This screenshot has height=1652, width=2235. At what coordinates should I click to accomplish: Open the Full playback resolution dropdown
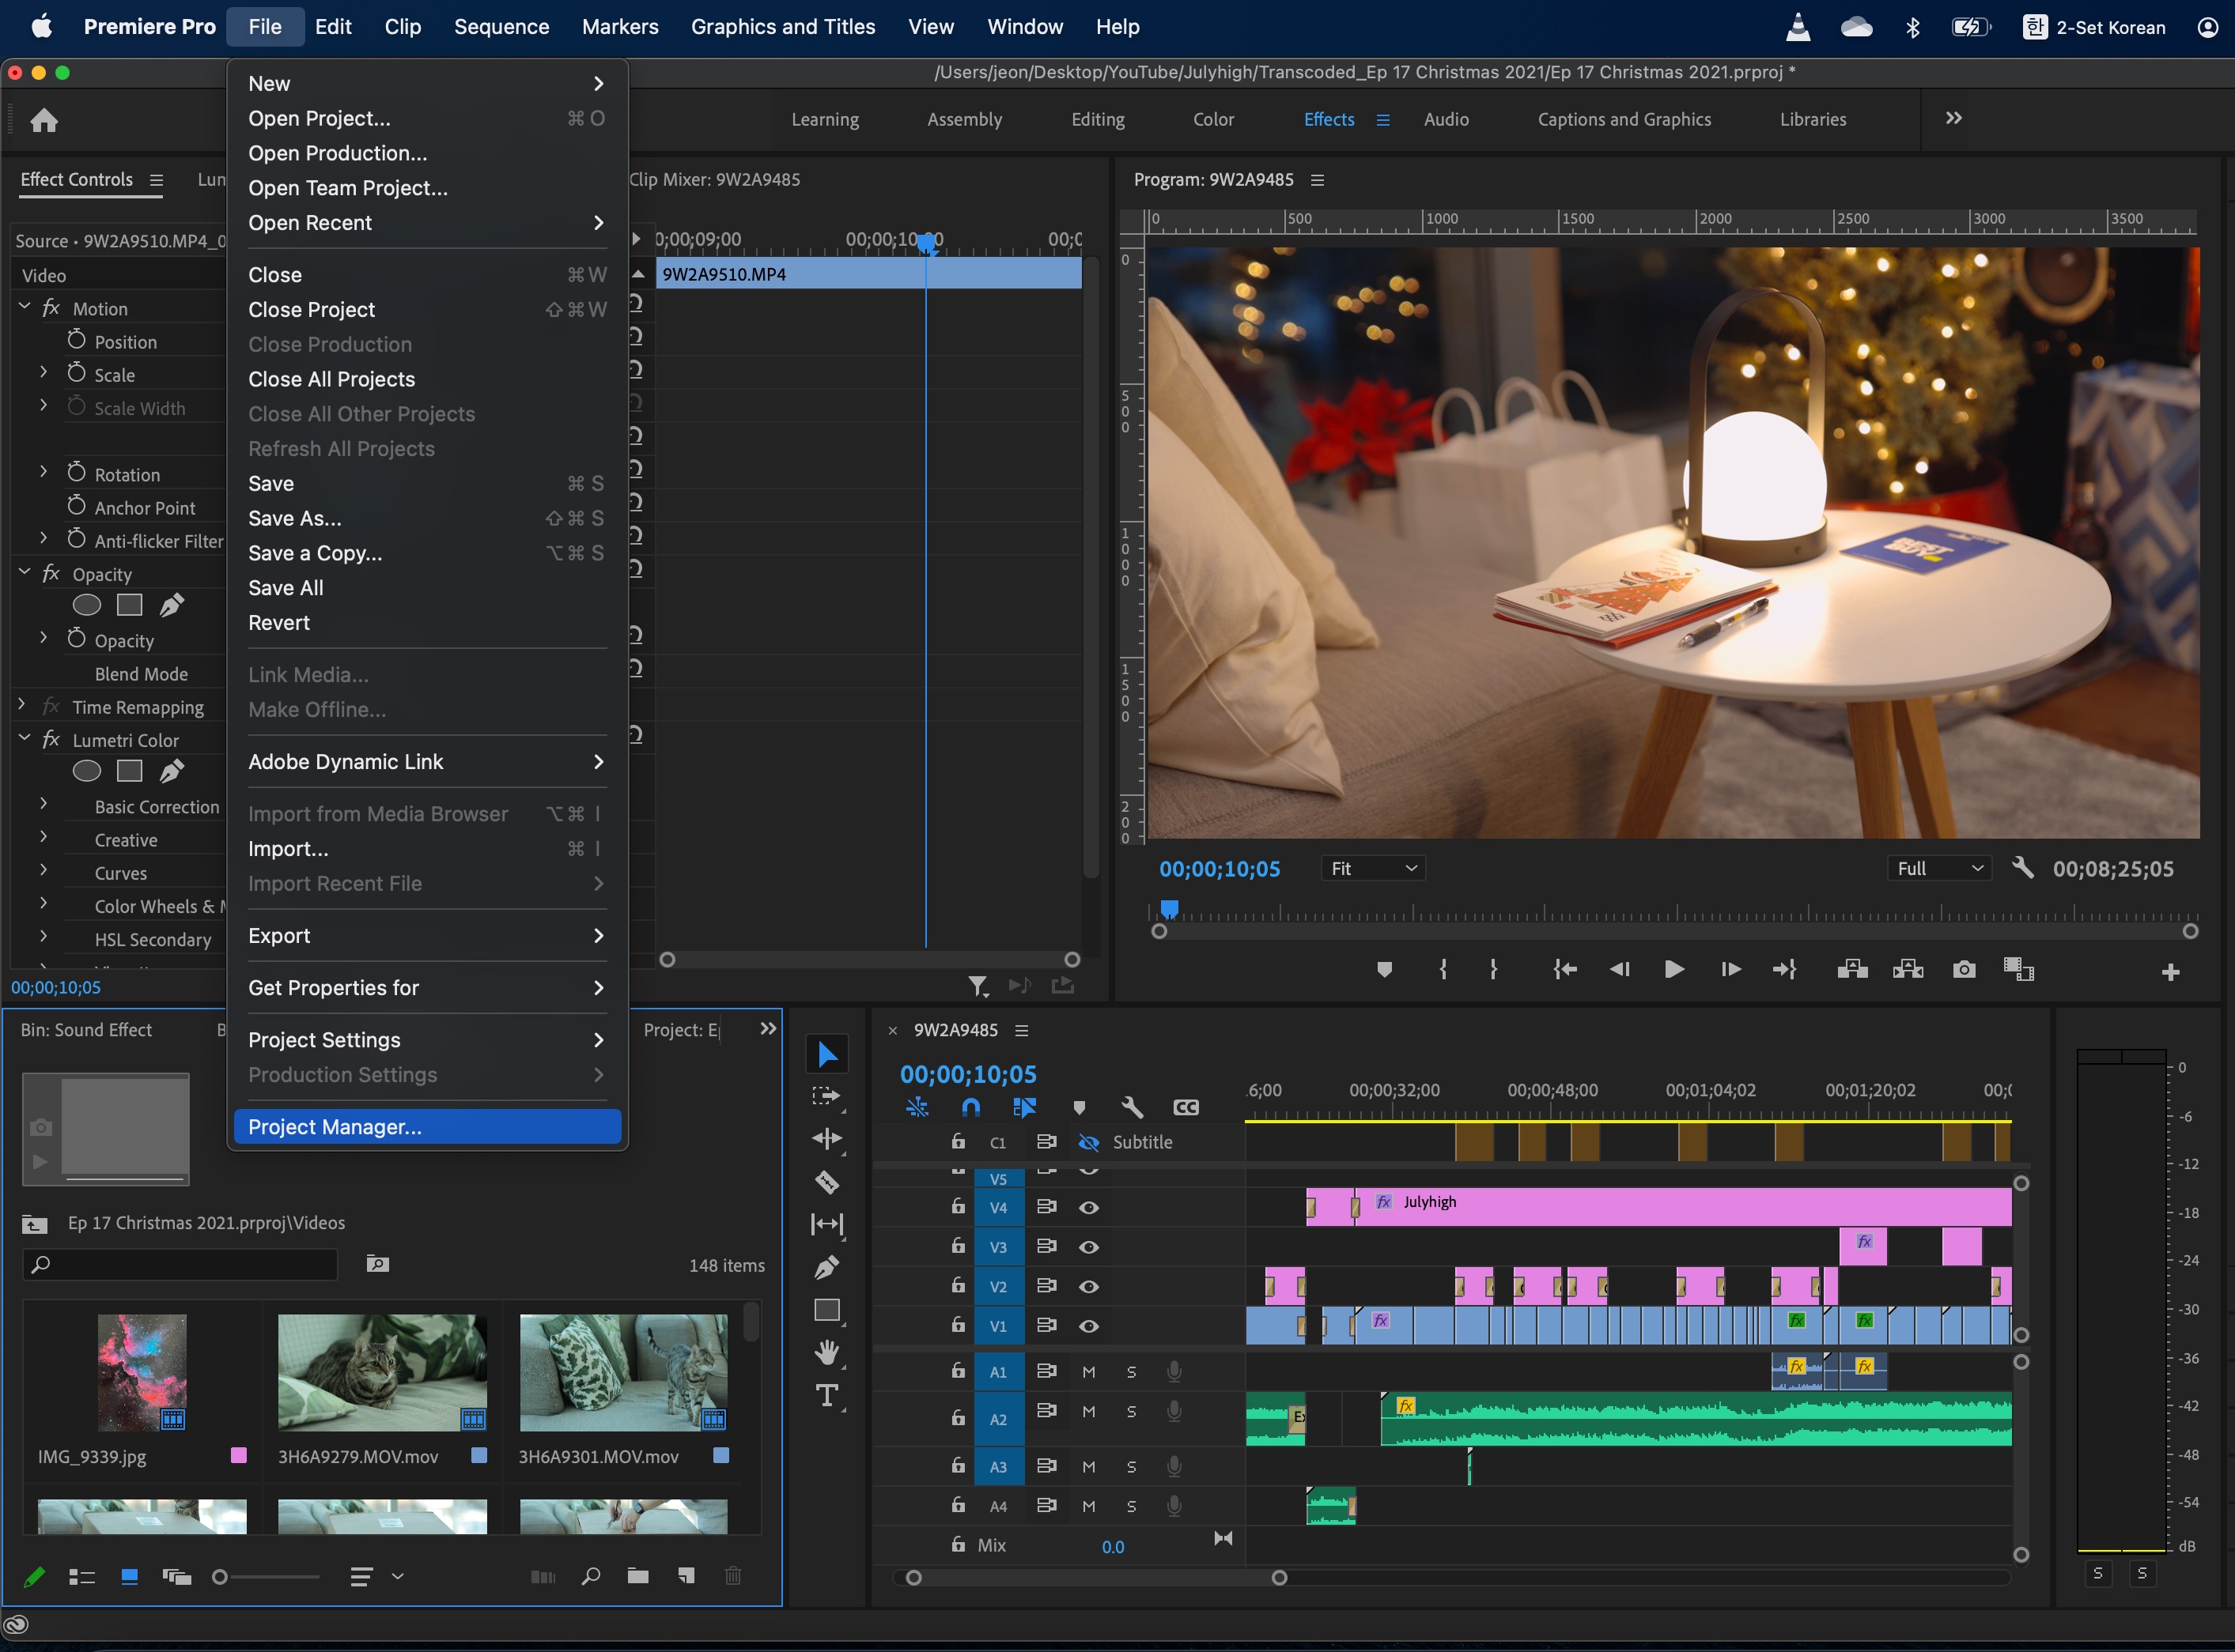pos(1939,868)
